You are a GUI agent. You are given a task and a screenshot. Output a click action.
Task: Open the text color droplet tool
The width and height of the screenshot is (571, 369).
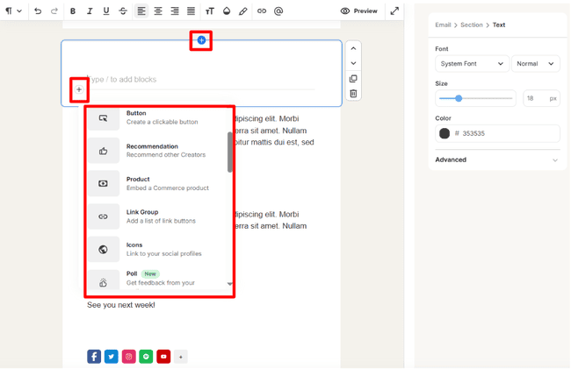[227, 11]
